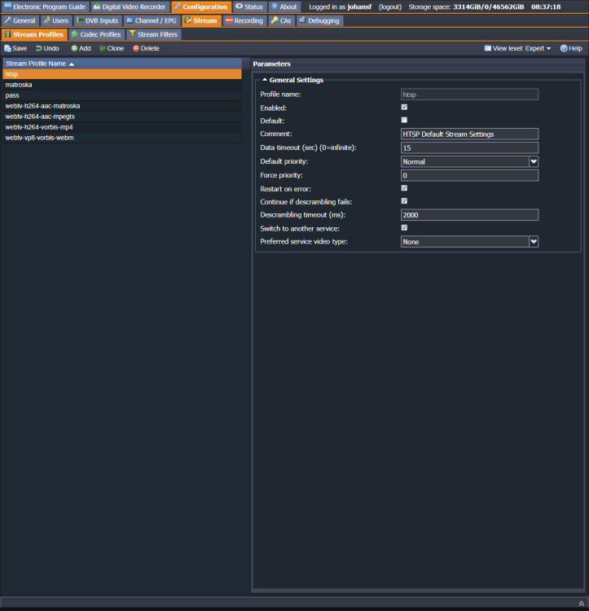This screenshot has width=589, height=611.
Task: Uncheck the Enabled checkbox
Action: click(404, 108)
